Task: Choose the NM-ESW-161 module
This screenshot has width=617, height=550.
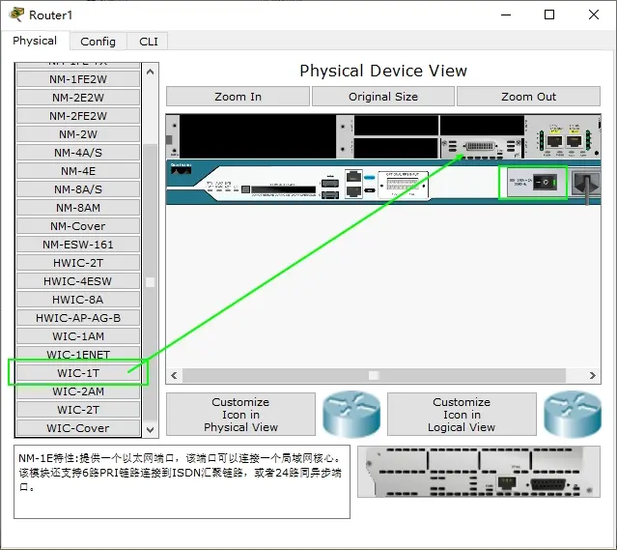Action: tap(78, 245)
